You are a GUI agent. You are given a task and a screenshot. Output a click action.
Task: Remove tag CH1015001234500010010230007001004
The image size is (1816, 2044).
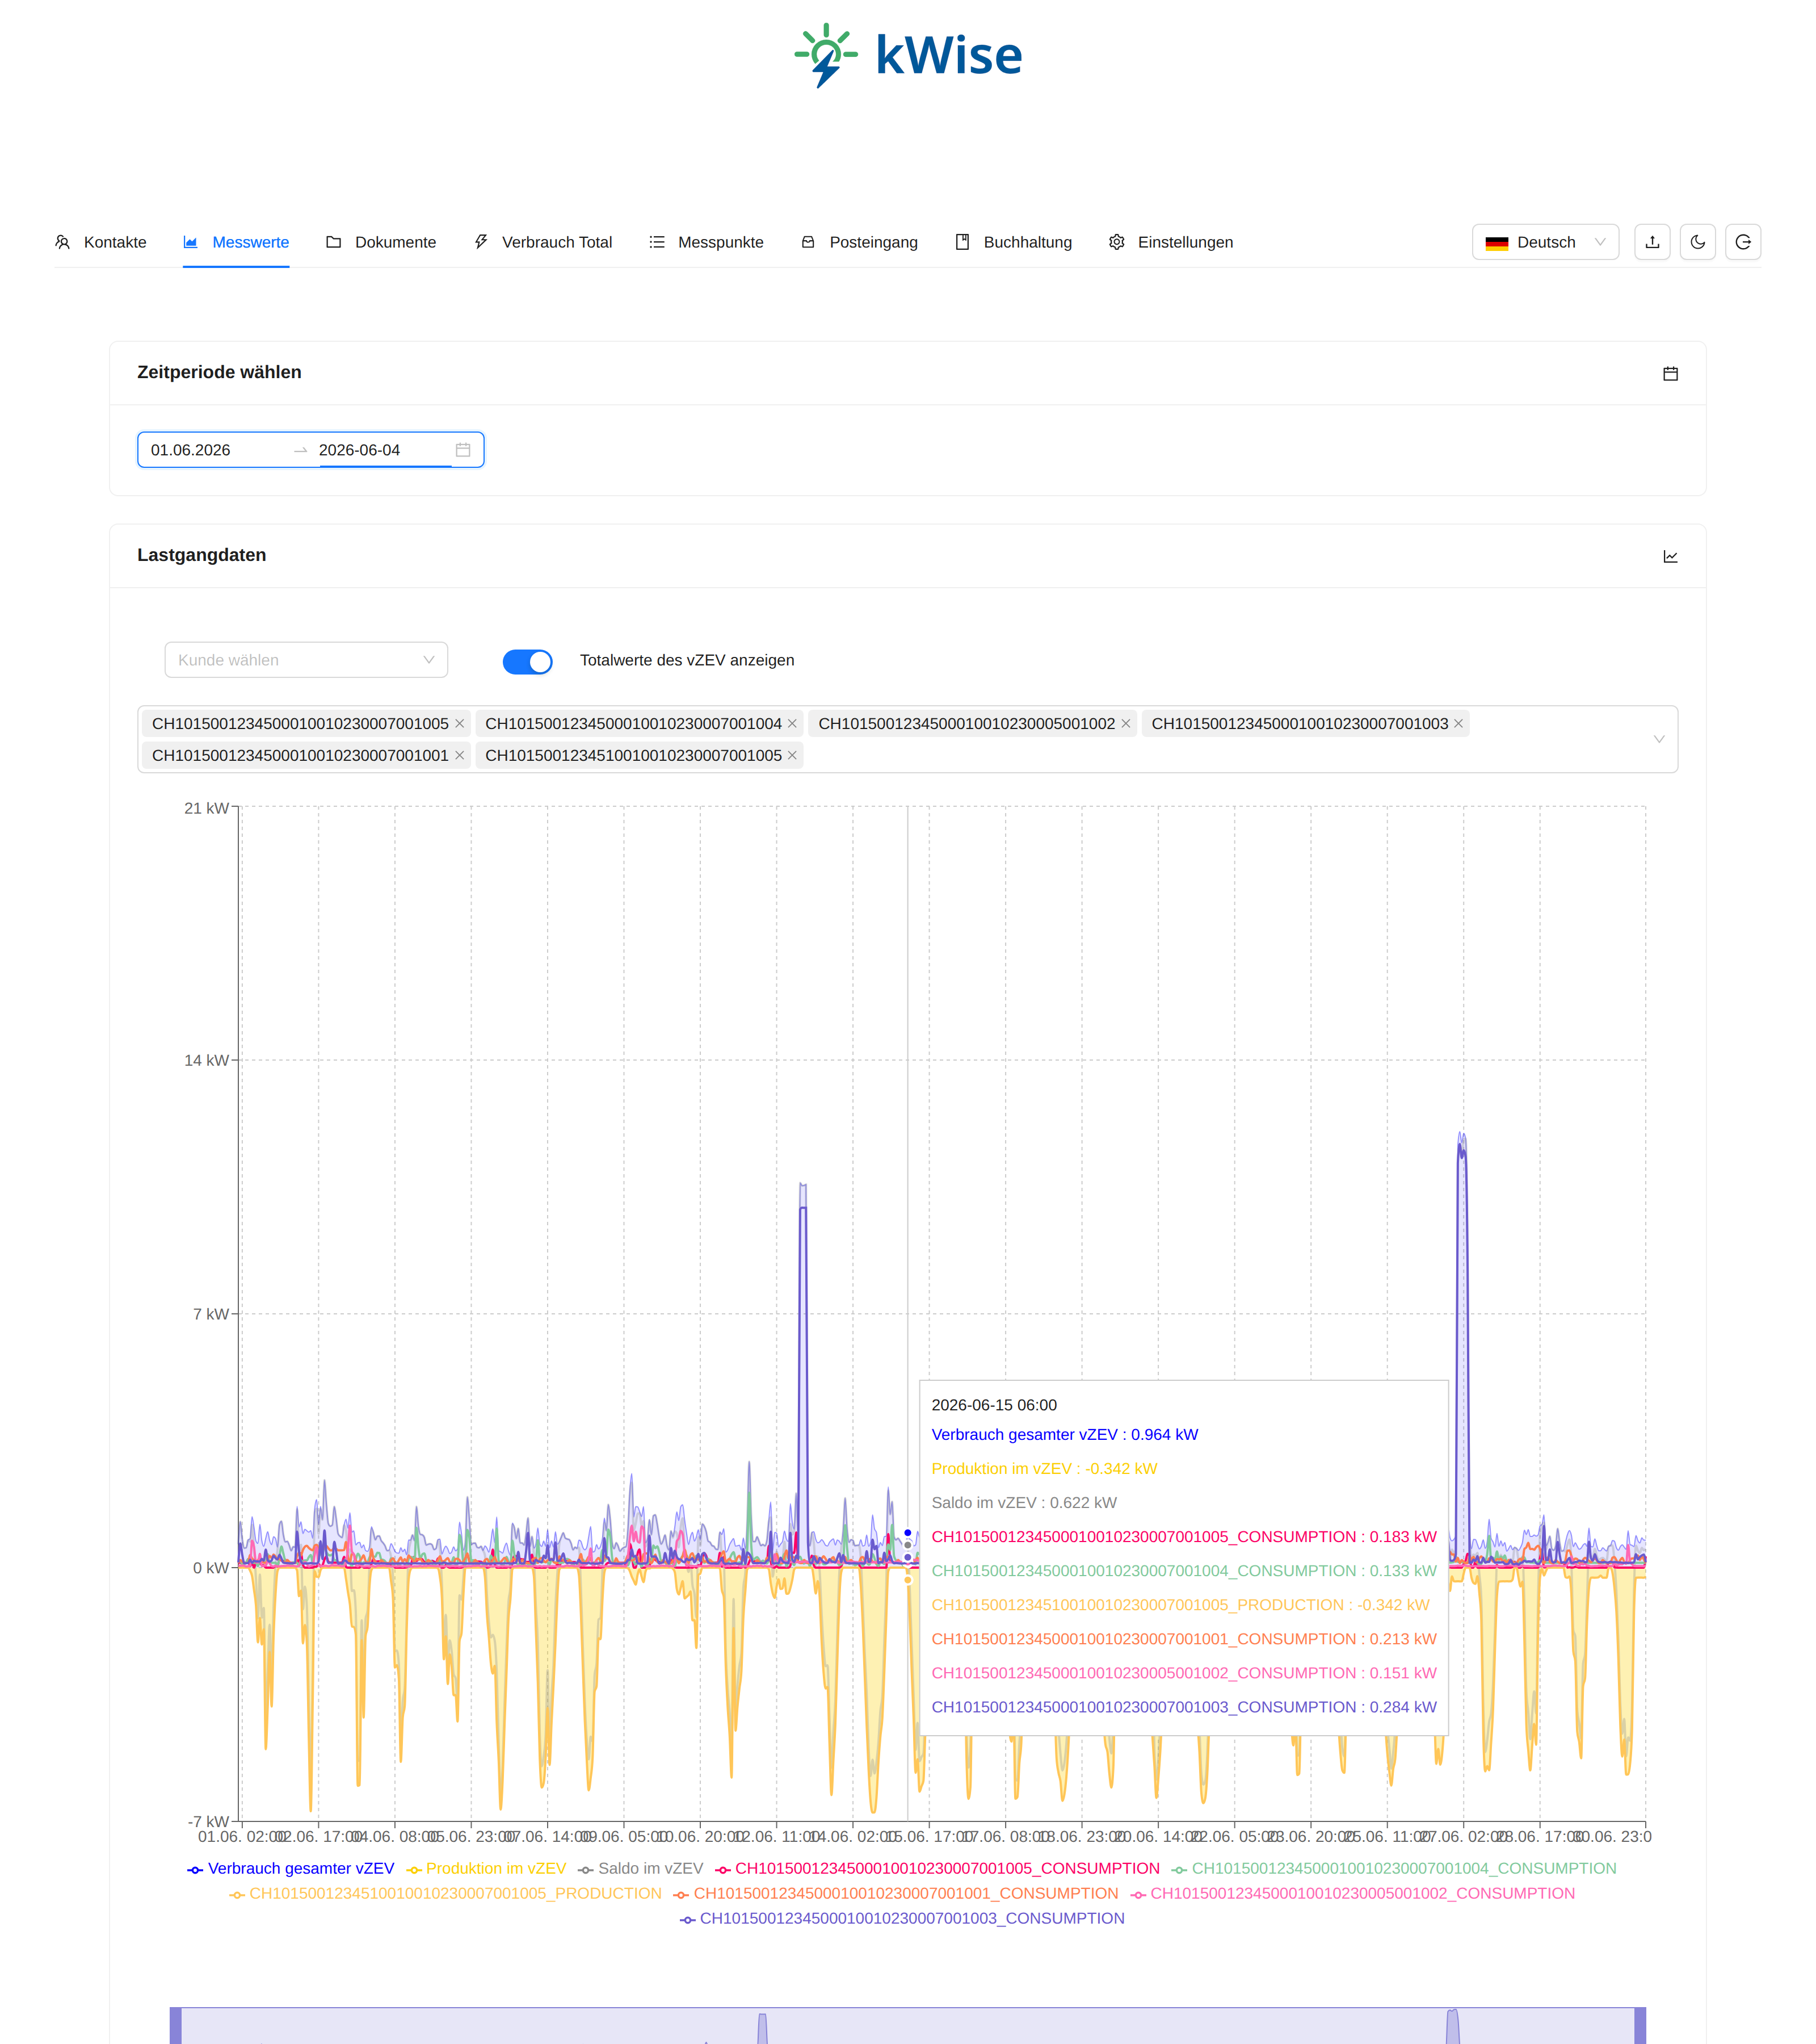tap(793, 723)
